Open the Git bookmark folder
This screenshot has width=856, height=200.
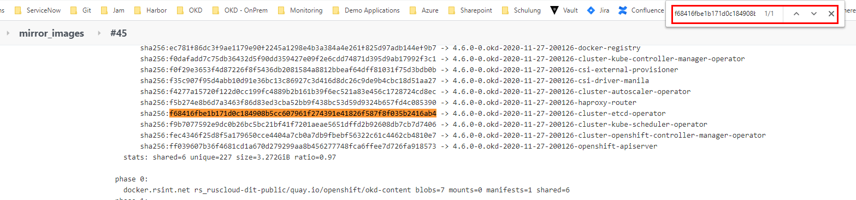[81, 10]
